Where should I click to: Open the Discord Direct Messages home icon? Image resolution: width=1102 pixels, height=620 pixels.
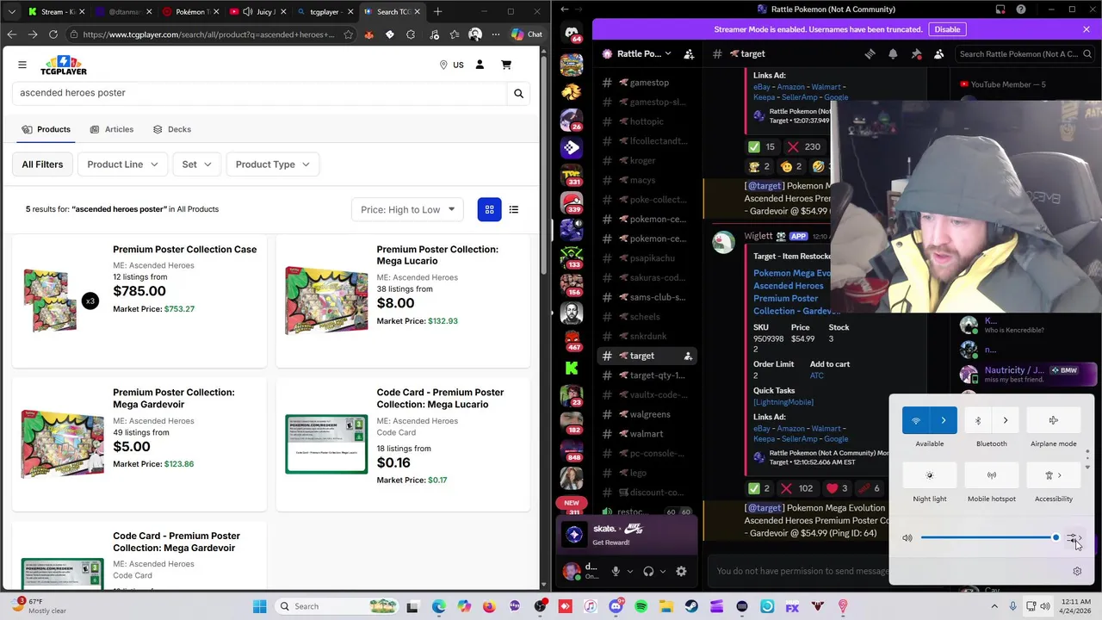tap(572, 34)
